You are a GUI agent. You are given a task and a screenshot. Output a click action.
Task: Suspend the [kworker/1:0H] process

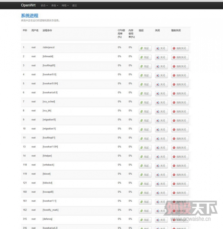click(145, 148)
